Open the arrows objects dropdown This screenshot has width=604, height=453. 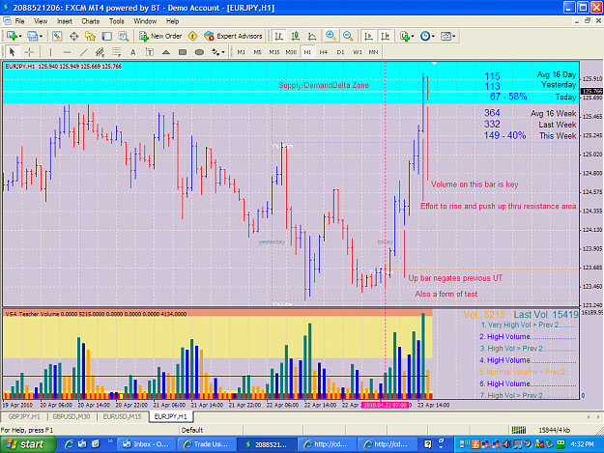pos(218,51)
